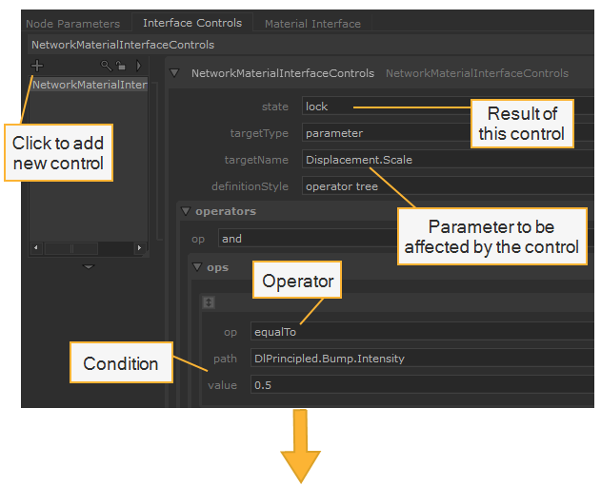
Task: Open the definitionStyle dropdown showing operator tree
Action: [448, 186]
